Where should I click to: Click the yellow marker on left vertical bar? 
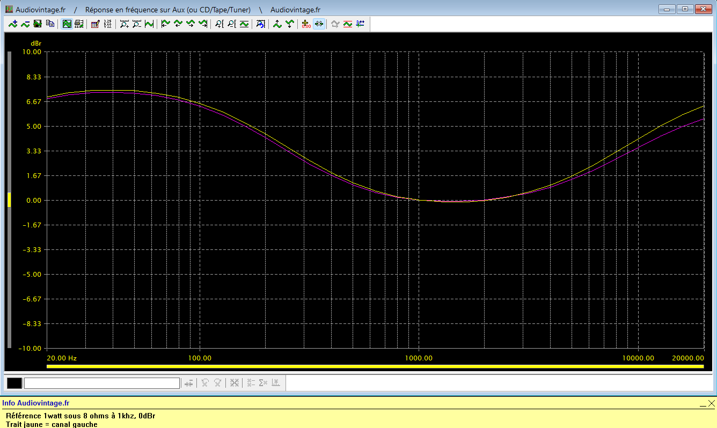click(9, 200)
